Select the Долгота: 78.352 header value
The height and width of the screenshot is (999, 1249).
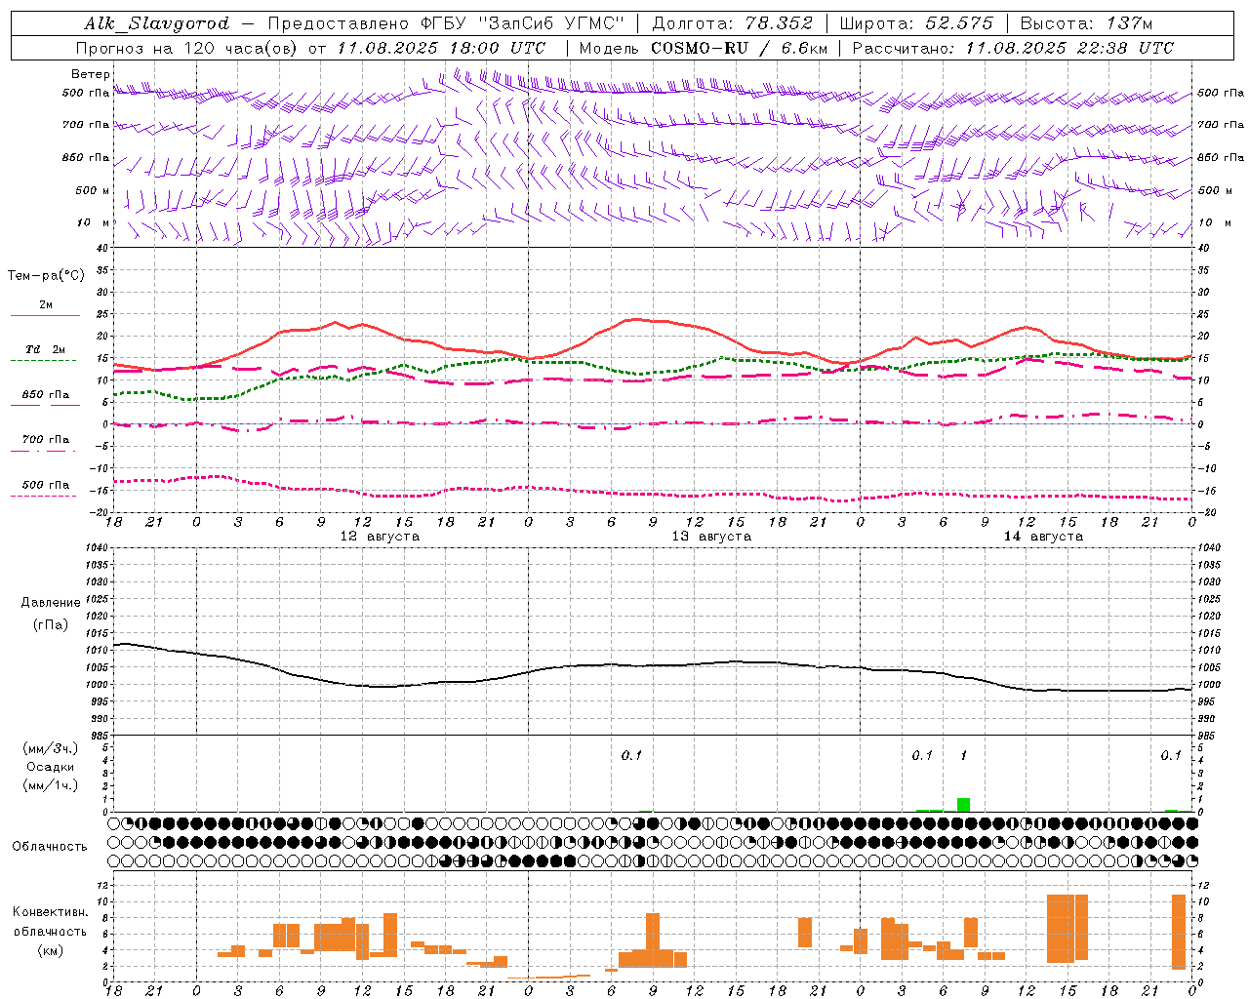[x=732, y=23]
